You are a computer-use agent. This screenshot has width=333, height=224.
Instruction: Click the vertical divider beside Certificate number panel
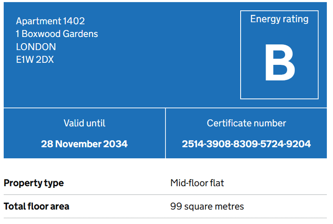coord(166,133)
